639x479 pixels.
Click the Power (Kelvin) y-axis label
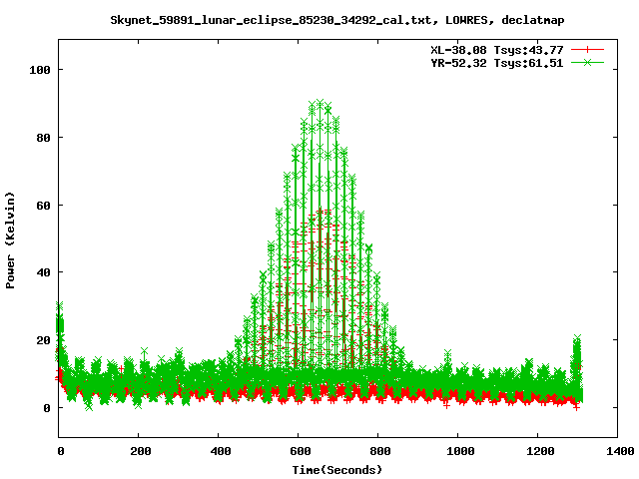pos(10,239)
